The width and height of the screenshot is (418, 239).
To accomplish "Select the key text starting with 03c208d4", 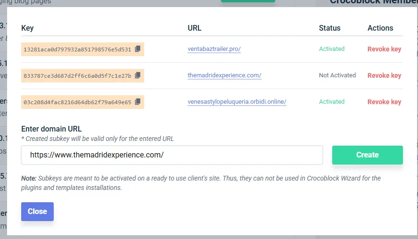I will point(77,102).
